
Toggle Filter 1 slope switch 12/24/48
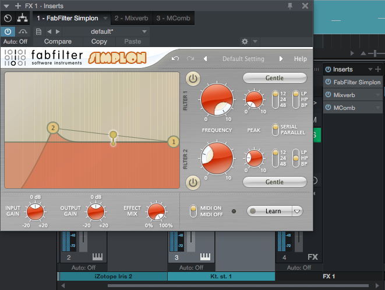tap(275, 99)
